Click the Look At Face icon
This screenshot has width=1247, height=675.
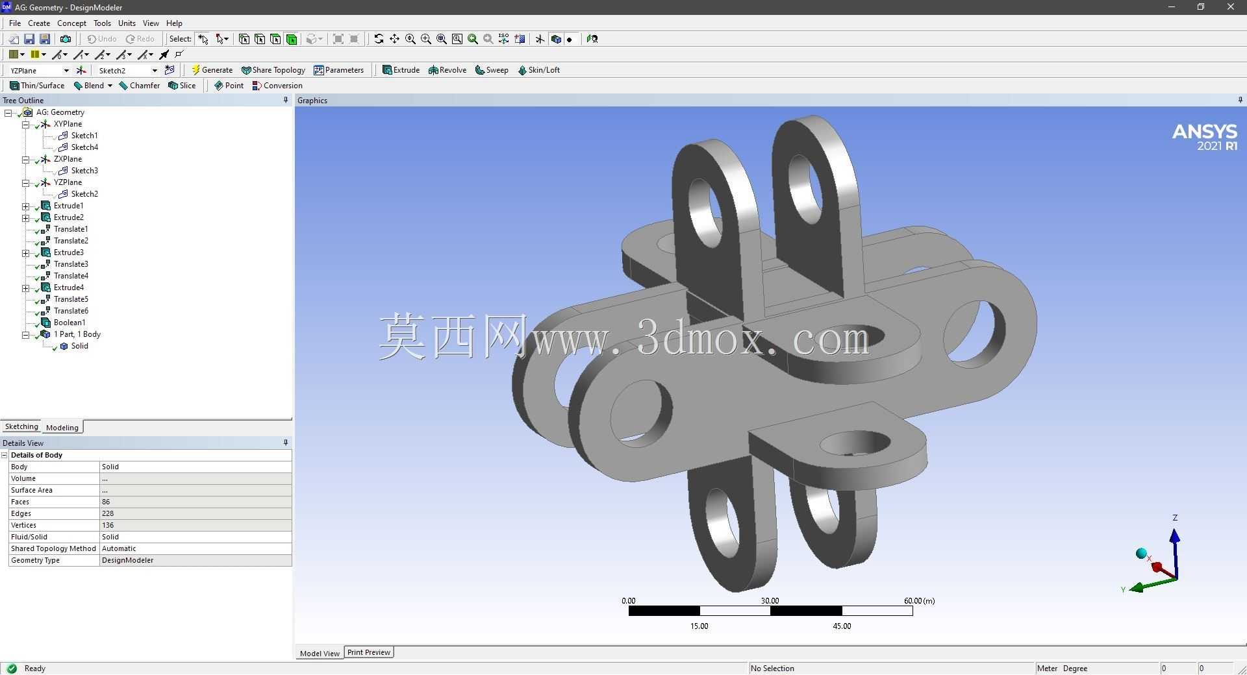592,39
